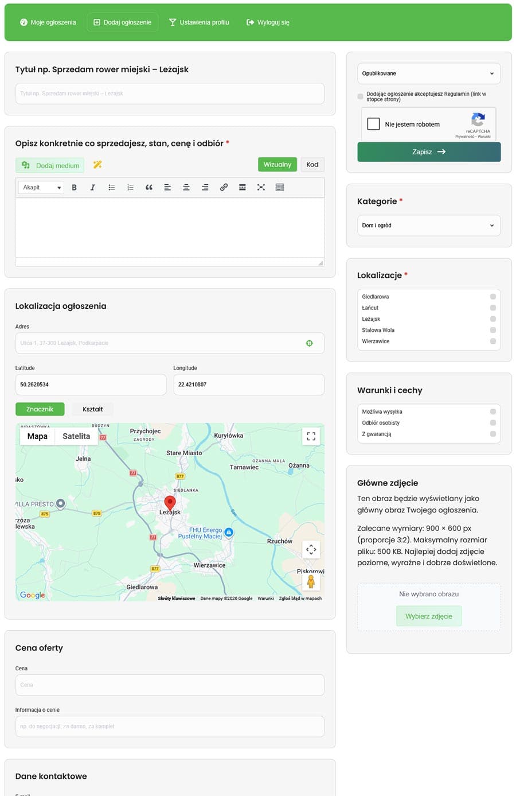This screenshot has height=796, width=516.
Task: Insert a blockquote in the editor
Action: tap(149, 188)
